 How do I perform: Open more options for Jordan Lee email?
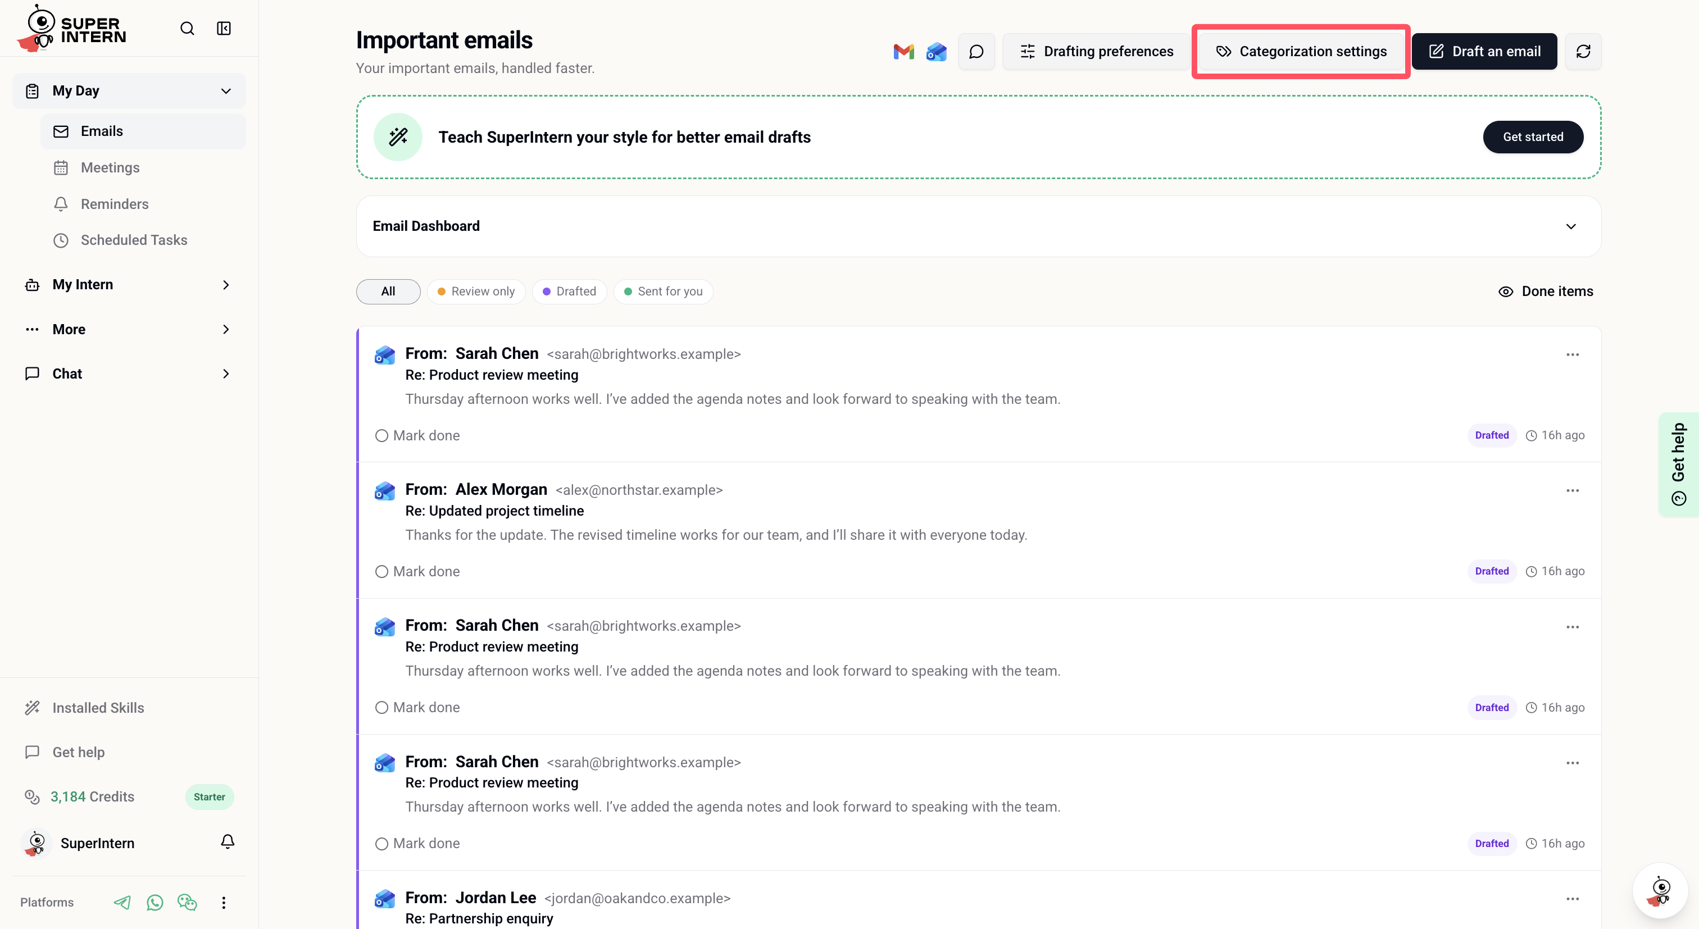(x=1573, y=899)
